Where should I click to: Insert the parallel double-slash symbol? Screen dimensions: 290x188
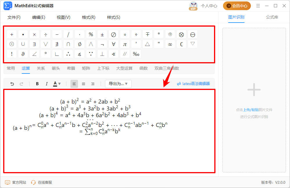point(125,54)
